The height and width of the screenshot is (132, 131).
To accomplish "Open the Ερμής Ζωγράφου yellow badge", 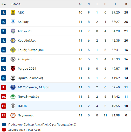I will point(13,50).
